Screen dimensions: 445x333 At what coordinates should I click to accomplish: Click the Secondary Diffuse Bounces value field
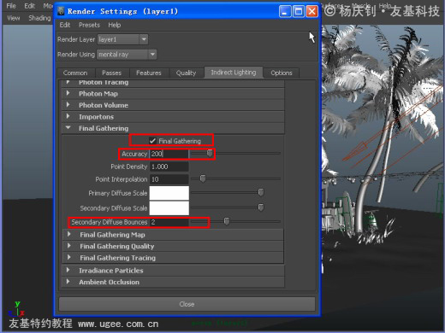169,222
